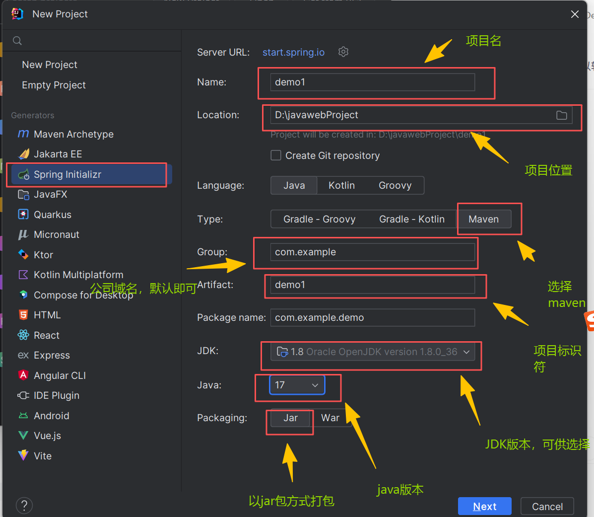The image size is (594, 517).
Task: Open start.spring.io server link
Action: [x=294, y=52]
